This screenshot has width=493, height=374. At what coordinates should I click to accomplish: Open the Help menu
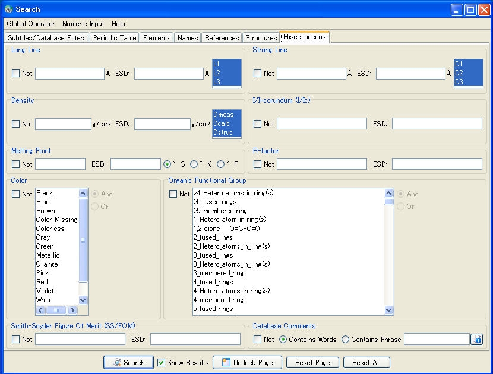click(118, 24)
